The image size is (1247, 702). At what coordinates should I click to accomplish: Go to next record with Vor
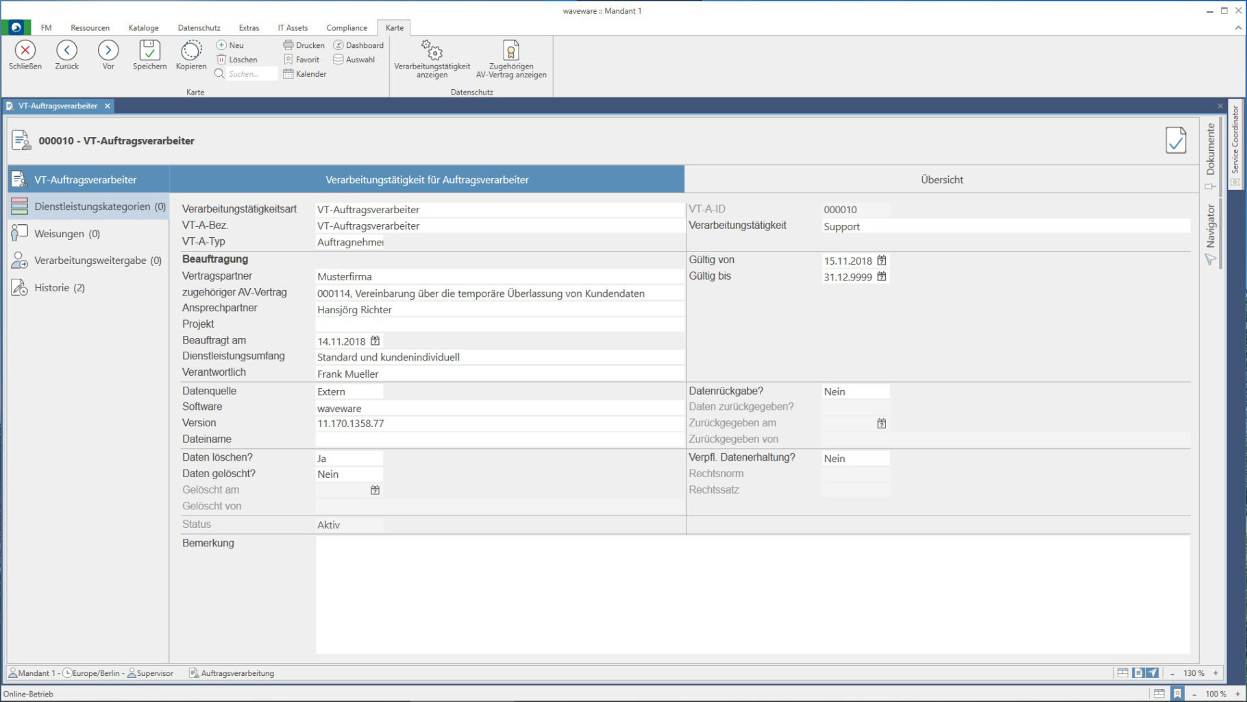point(108,51)
